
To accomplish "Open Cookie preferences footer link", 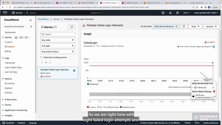I will pos(211,123).
